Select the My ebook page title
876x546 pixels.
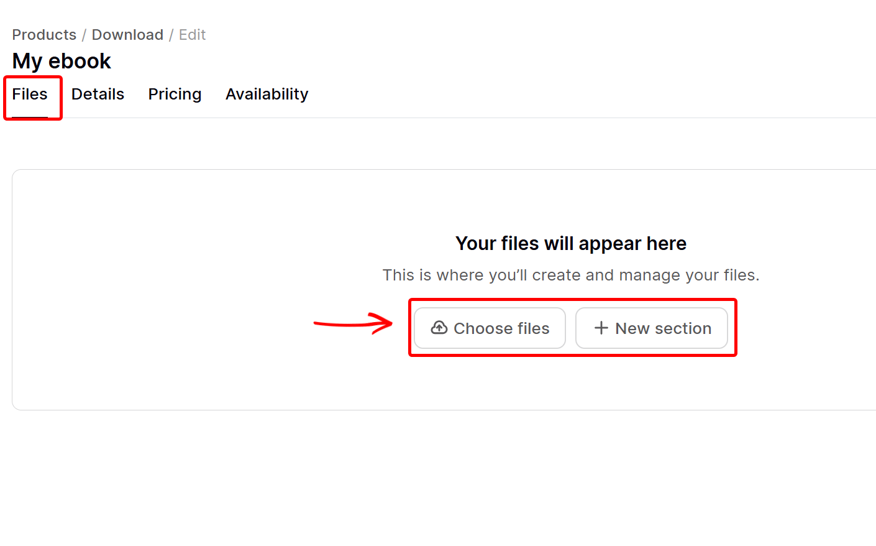coord(62,61)
